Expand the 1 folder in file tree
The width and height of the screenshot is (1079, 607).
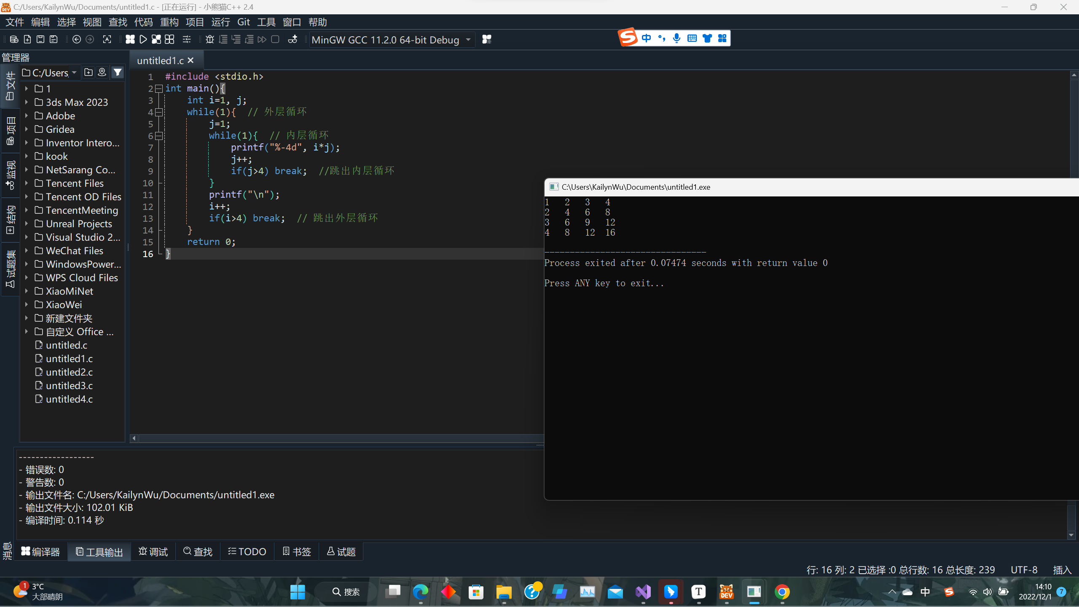tap(27, 88)
